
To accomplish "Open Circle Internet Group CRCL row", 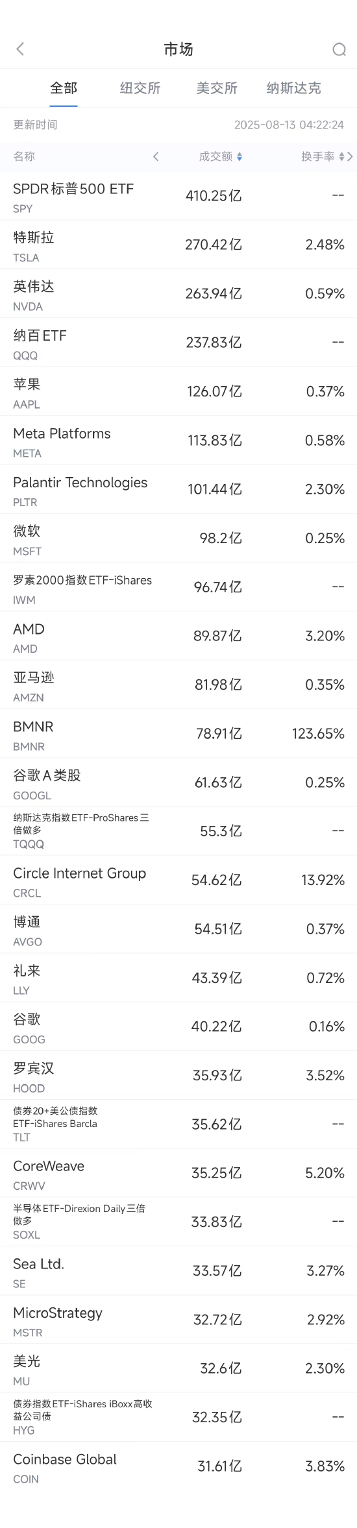I will 178,880.
